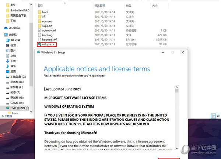Click license text scroll-up arrow
221x159 pixels.
[x=177, y=87]
